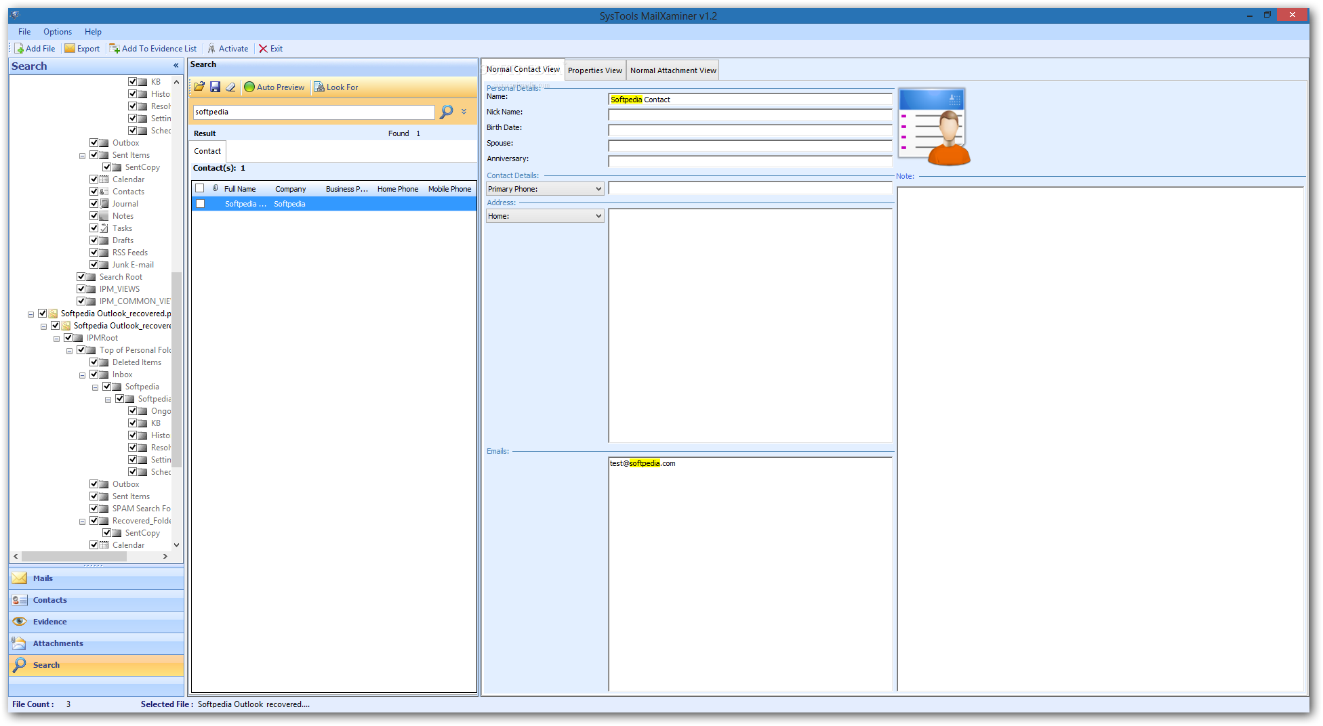Collapse the IPMRoot tree node
The height and width of the screenshot is (726, 1323).
pos(56,339)
